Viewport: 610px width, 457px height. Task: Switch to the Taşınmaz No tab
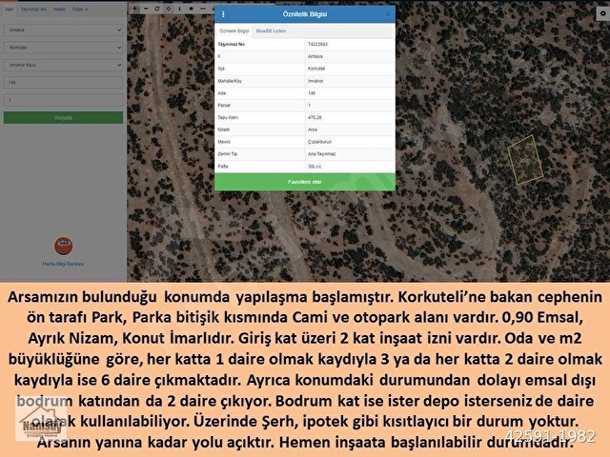tap(33, 9)
